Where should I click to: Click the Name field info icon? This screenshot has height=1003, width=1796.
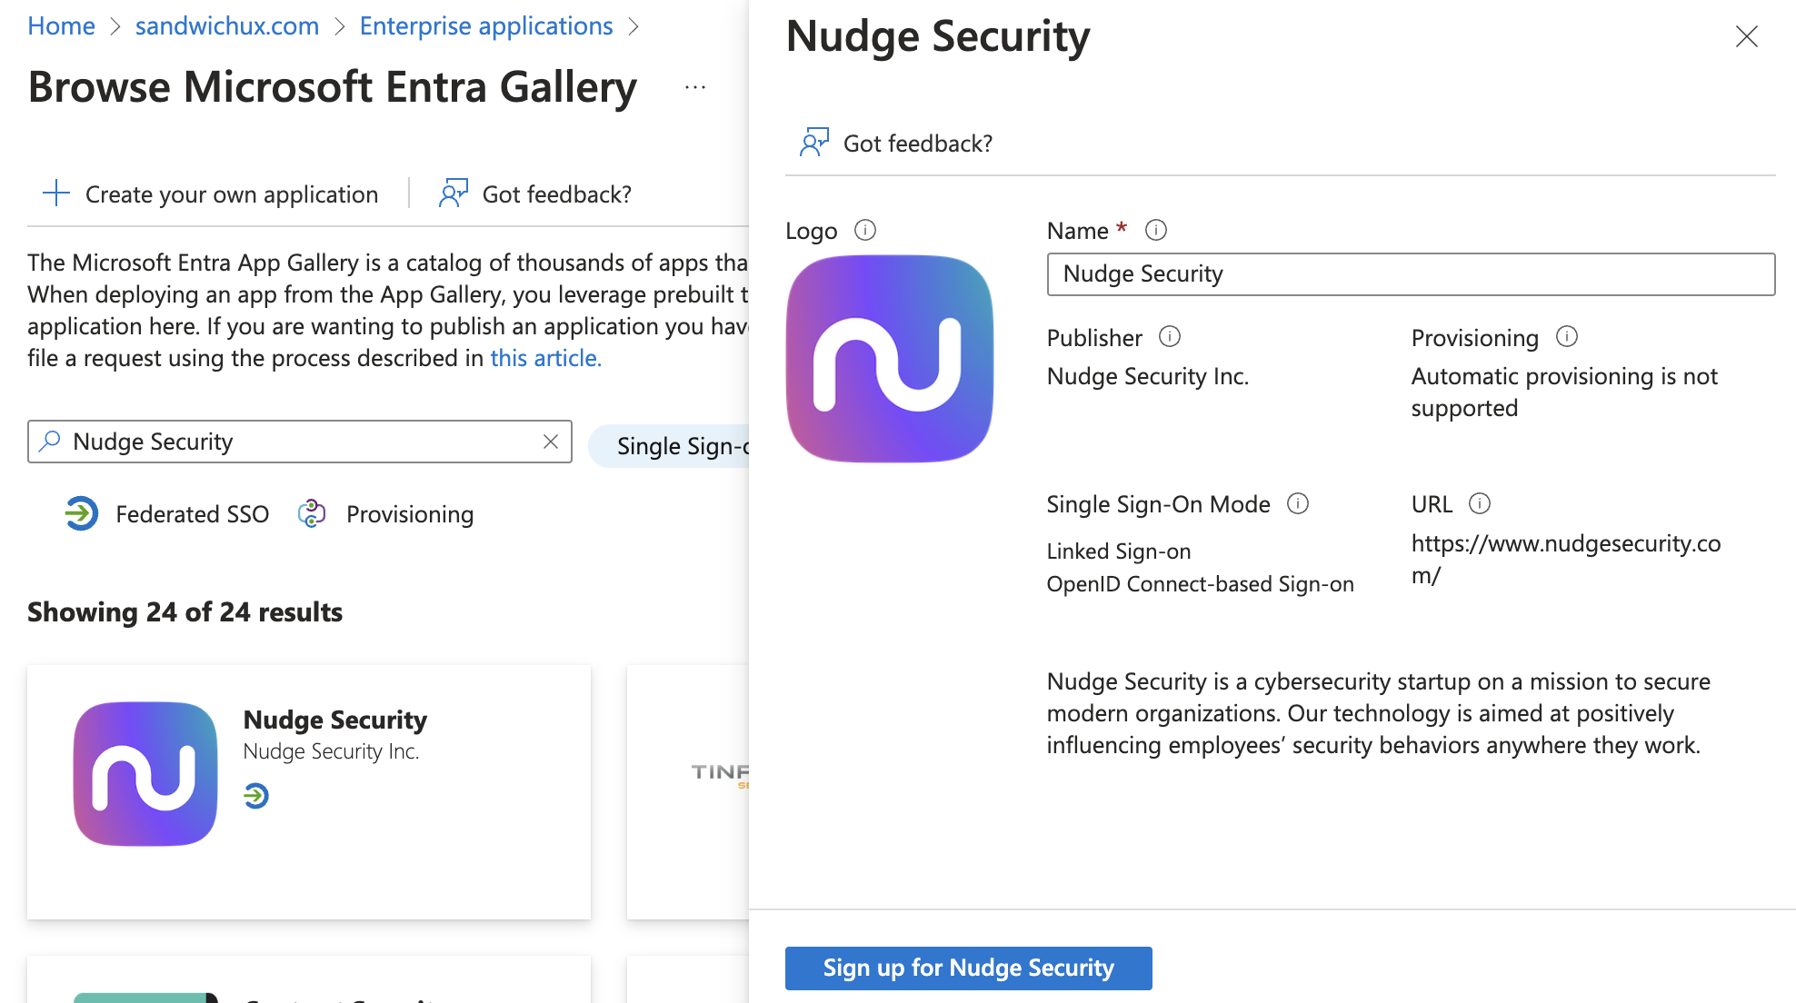(x=1156, y=231)
